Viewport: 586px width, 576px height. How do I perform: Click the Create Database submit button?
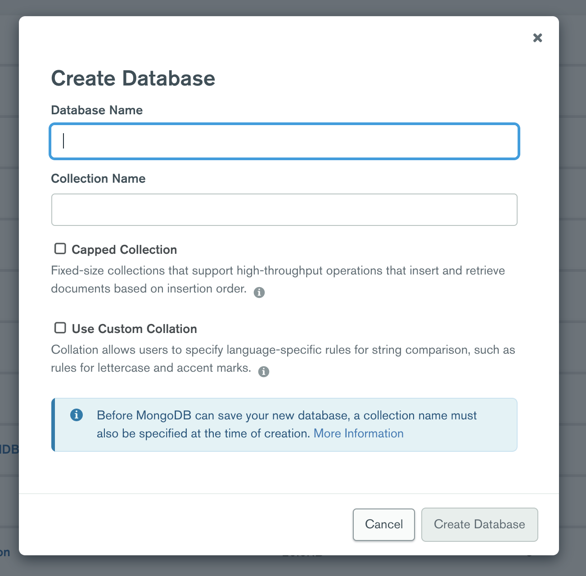480,525
